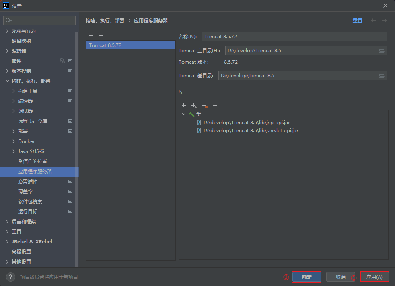Expand the Java 分析器 subtree

pyautogui.click(x=14, y=151)
